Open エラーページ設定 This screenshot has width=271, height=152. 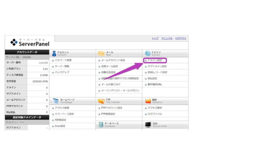[x=64, y=114]
